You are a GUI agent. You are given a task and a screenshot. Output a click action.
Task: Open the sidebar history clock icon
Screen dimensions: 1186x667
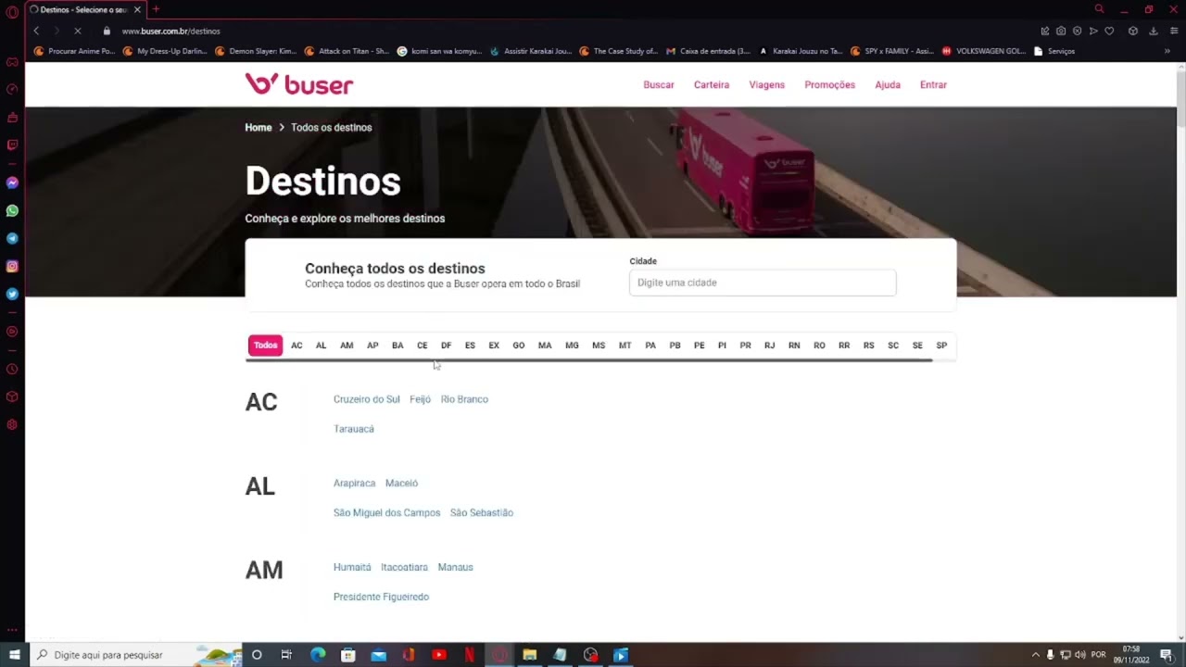coord(12,369)
